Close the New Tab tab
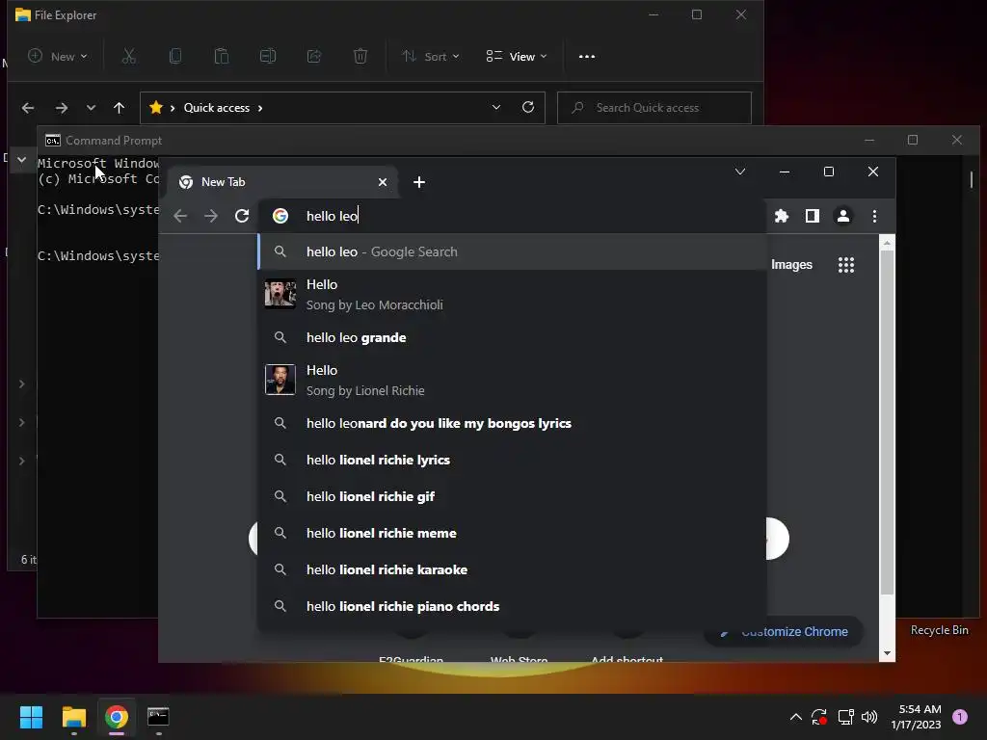The width and height of the screenshot is (987, 740). pyautogui.click(x=382, y=182)
